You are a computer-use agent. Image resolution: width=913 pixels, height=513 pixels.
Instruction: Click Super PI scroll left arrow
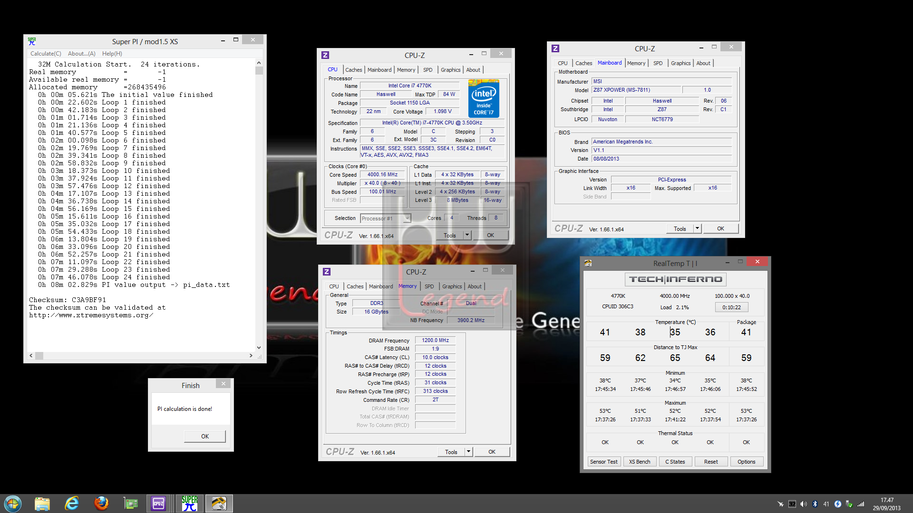(31, 355)
